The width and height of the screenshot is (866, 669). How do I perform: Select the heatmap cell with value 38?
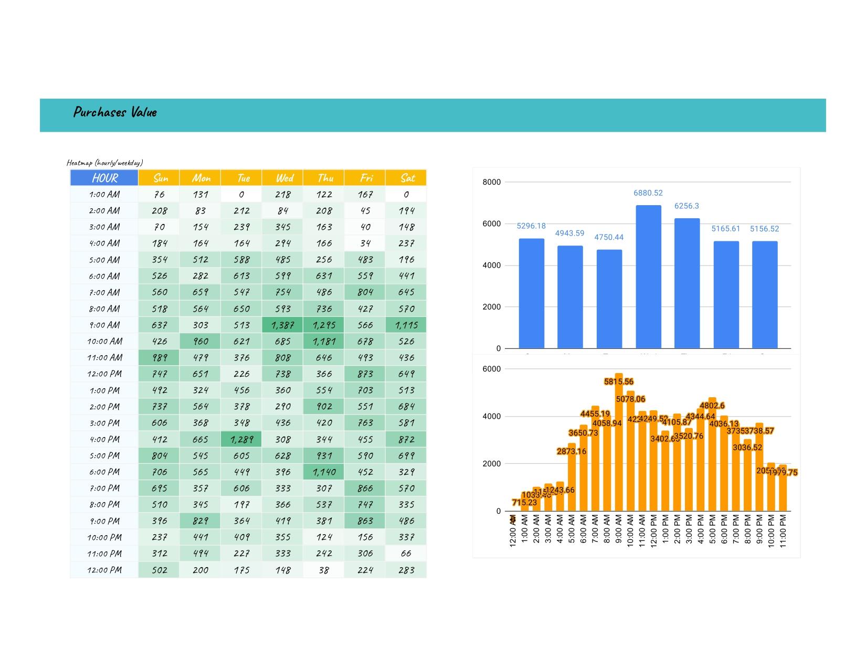point(324,570)
